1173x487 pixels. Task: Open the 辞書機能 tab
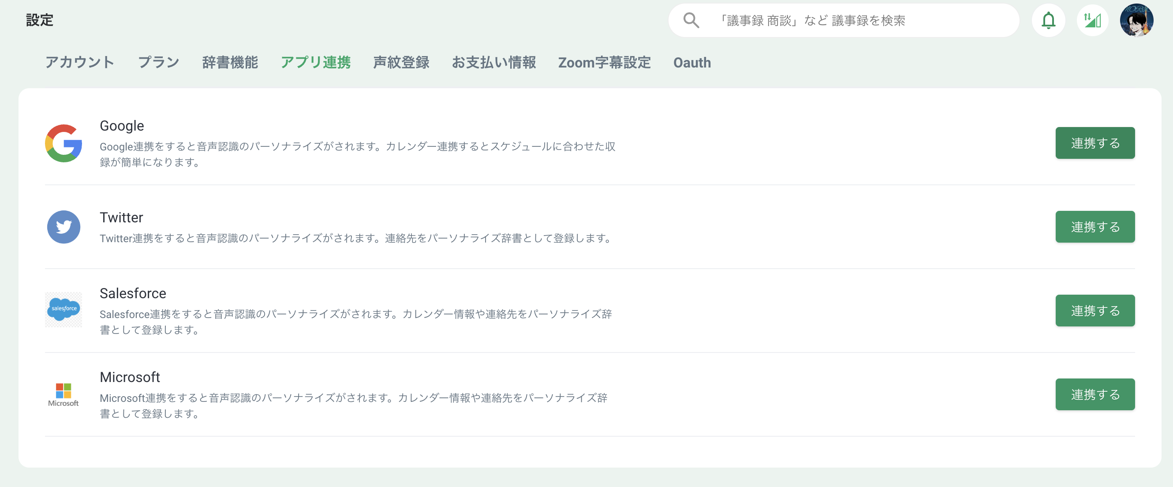tap(230, 62)
